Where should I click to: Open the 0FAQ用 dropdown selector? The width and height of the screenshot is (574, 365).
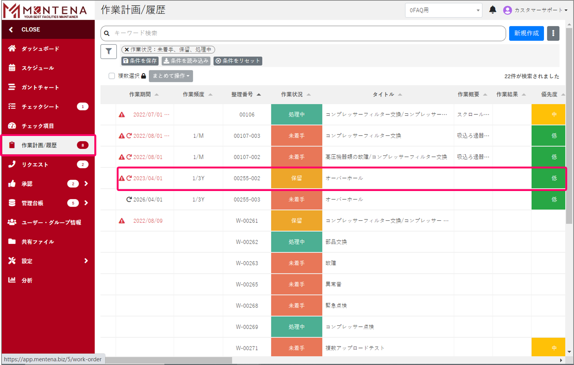[x=443, y=10]
